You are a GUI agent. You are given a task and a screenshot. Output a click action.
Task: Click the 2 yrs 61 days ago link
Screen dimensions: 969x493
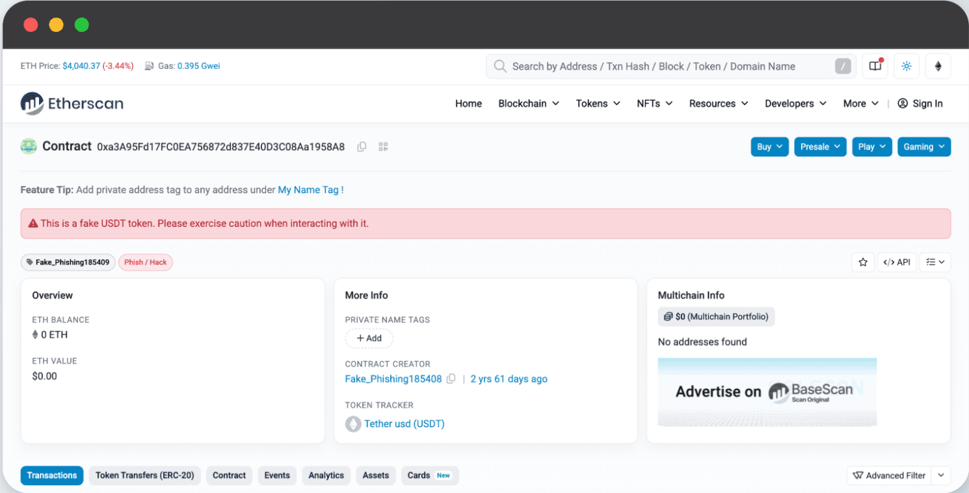pos(509,379)
